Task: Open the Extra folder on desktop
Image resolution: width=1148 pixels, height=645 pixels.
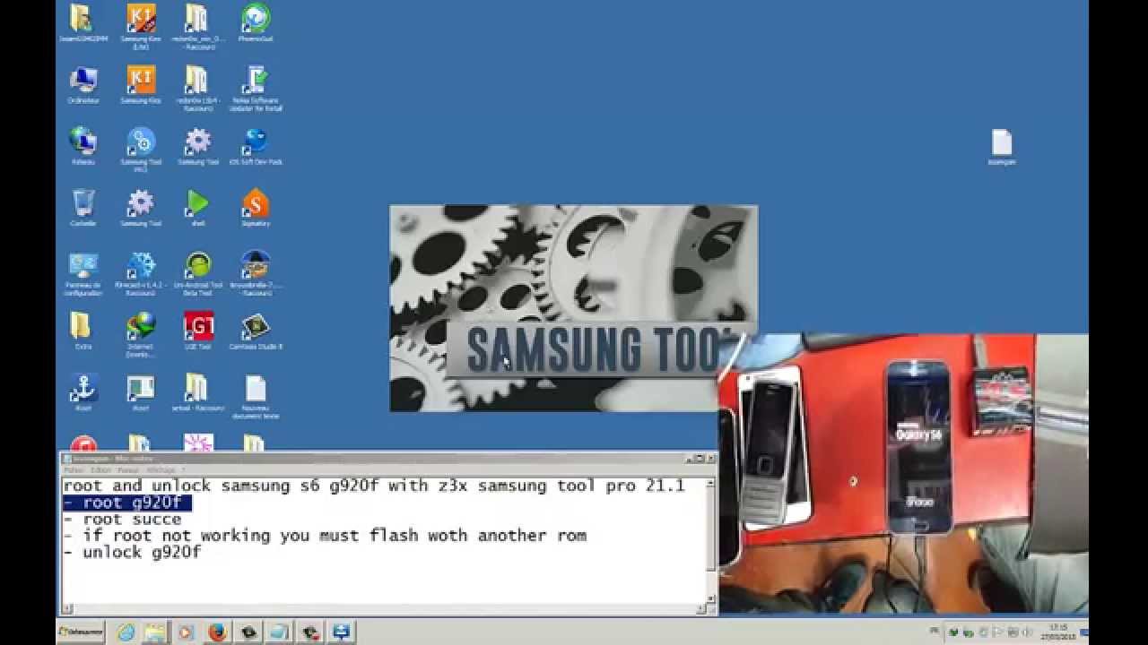Action: (x=83, y=331)
